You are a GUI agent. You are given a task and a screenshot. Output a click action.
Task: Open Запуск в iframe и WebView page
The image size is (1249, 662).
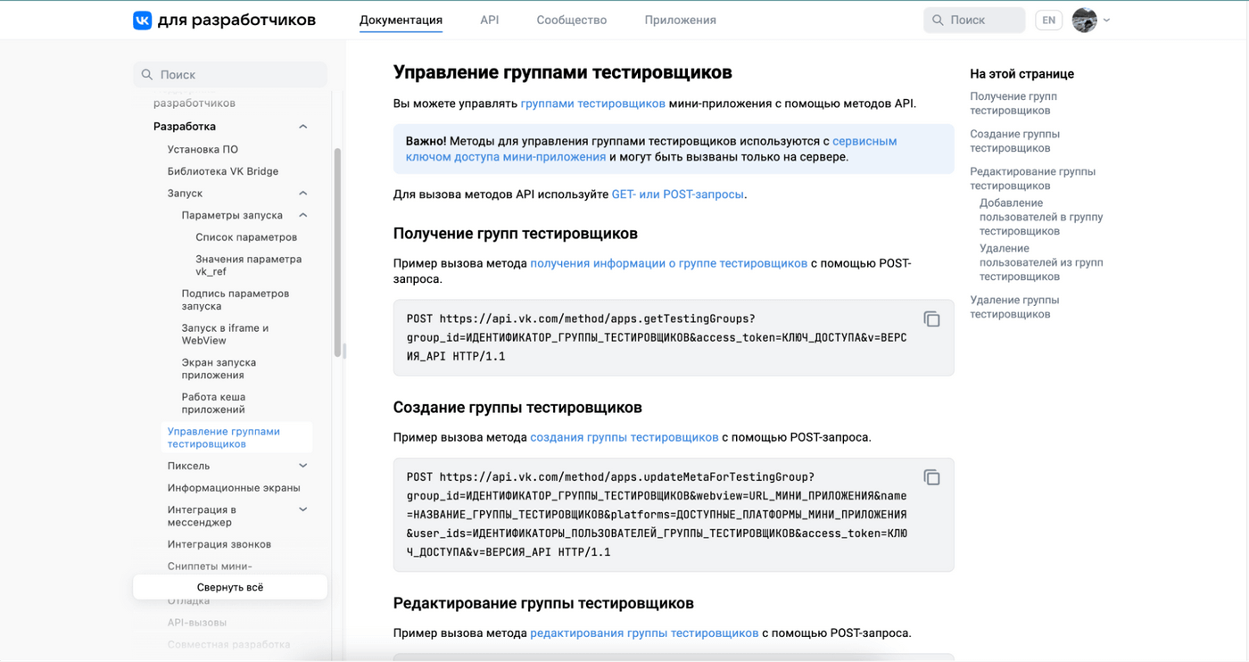[x=225, y=334]
